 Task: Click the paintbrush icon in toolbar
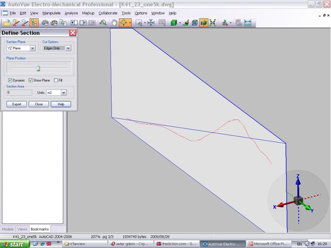(186, 23)
